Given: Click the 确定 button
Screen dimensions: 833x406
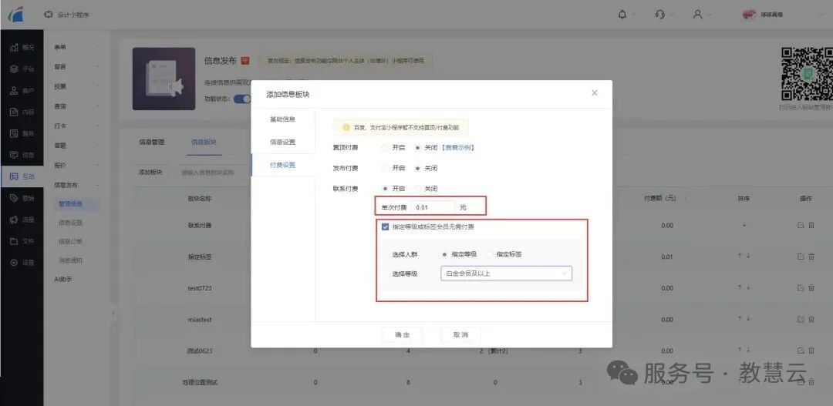Looking at the screenshot, I should pyautogui.click(x=403, y=335).
